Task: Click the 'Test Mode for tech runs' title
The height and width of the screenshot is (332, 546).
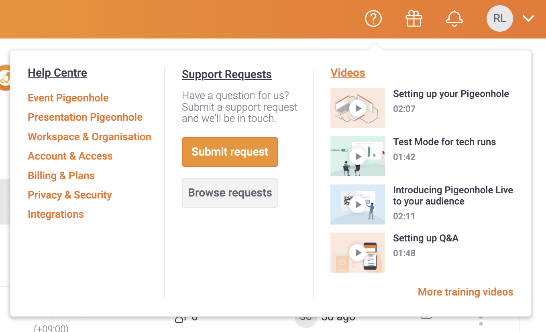Action: pyautogui.click(x=444, y=142)
